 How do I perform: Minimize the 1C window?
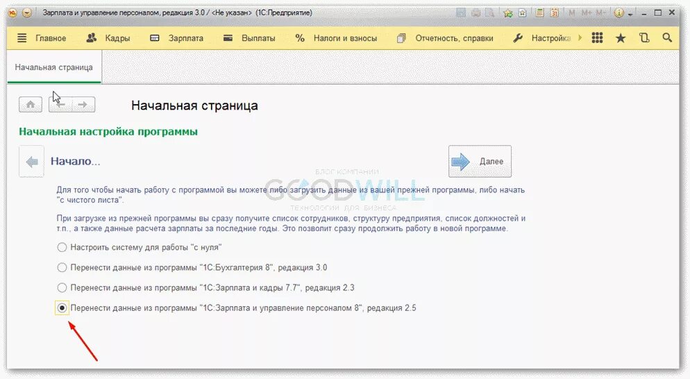(x=643, y=13)
